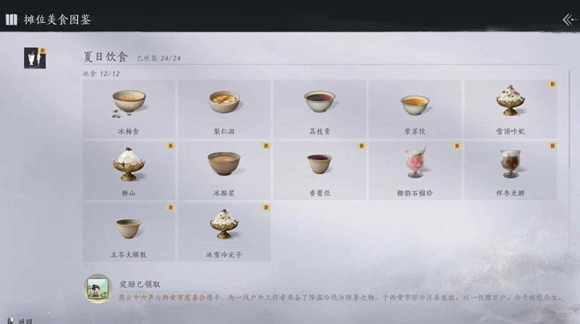
Task: Open the 酥山 shaved ice entry
Action: click(129, 170)
